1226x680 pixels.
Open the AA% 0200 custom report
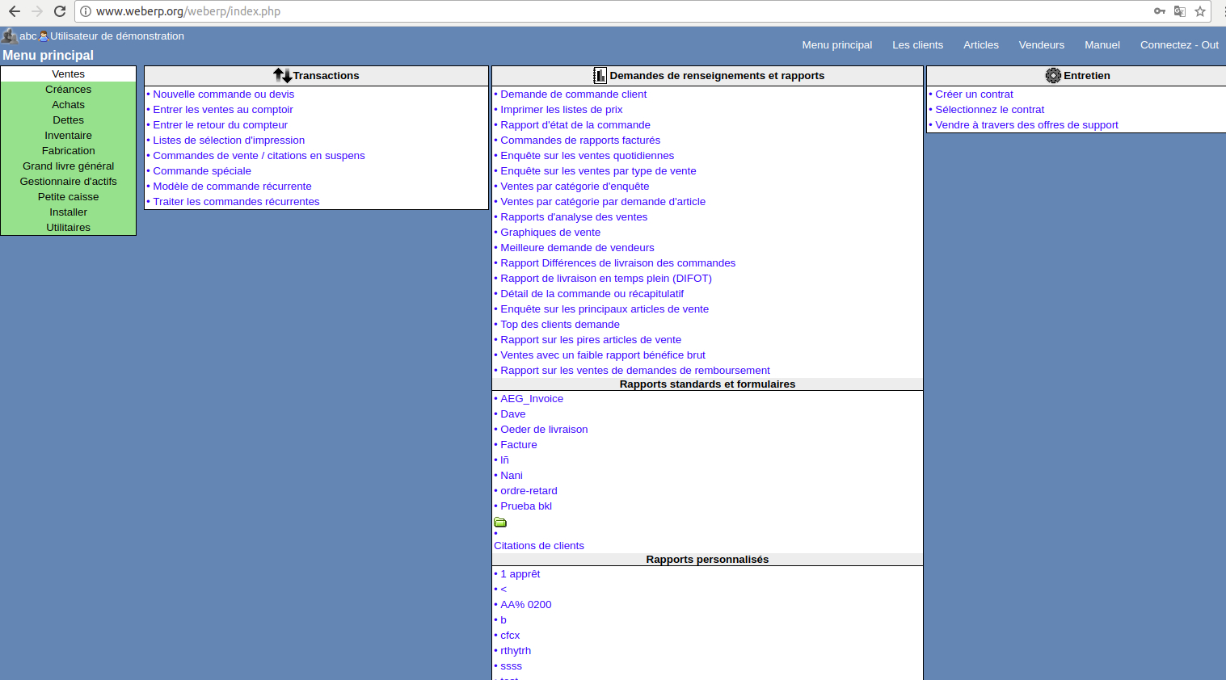coord(526,604)
